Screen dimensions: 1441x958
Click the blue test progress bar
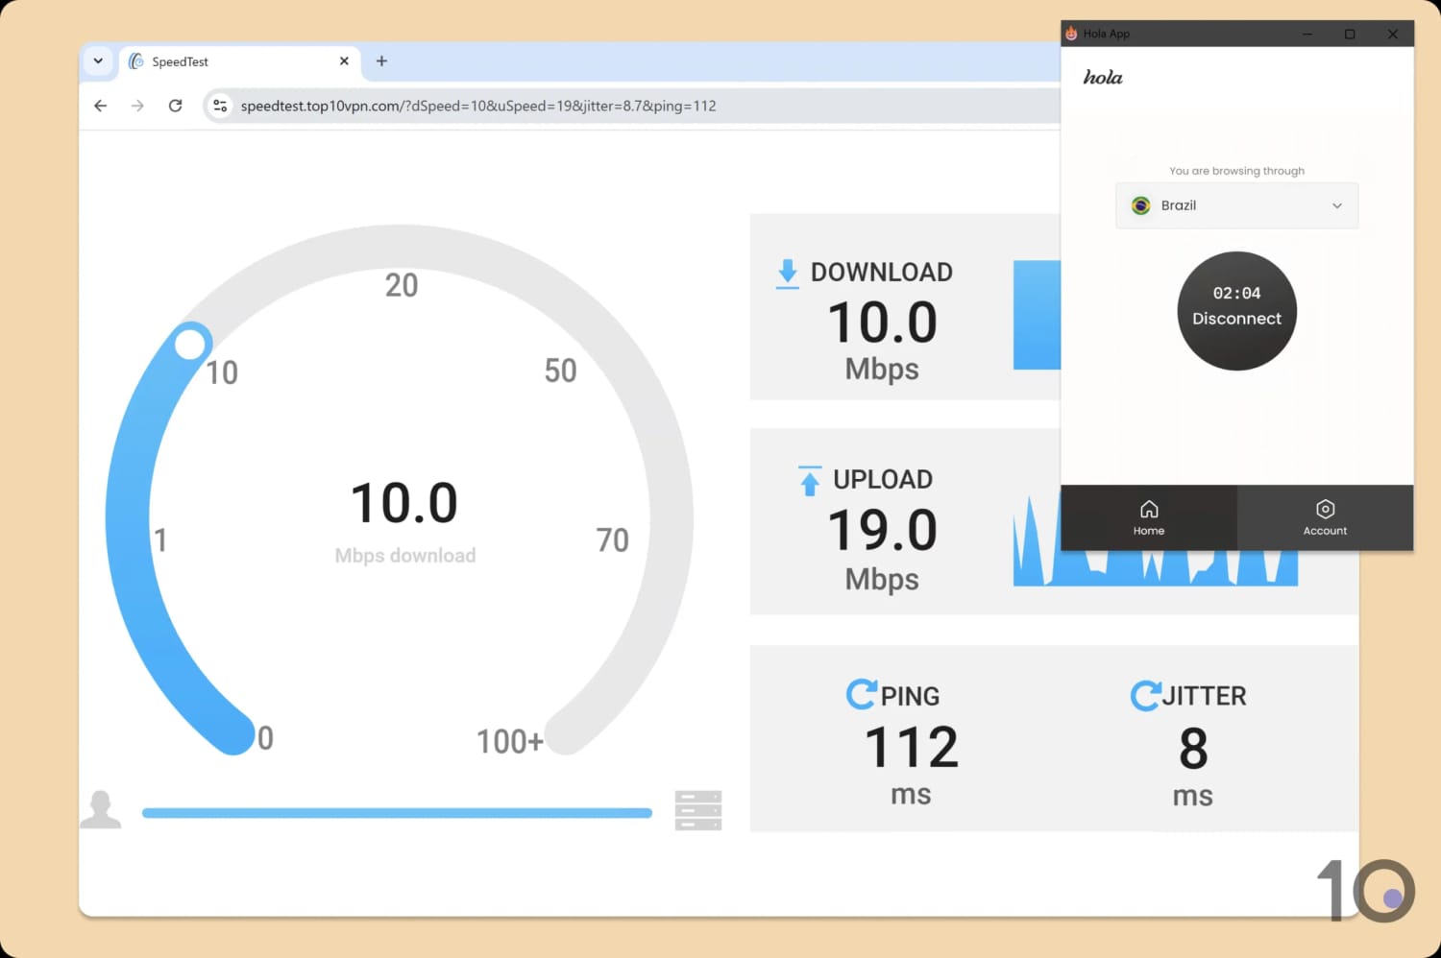(x=397, y=813)
